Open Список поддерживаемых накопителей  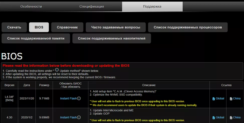(x=111, y=38)
